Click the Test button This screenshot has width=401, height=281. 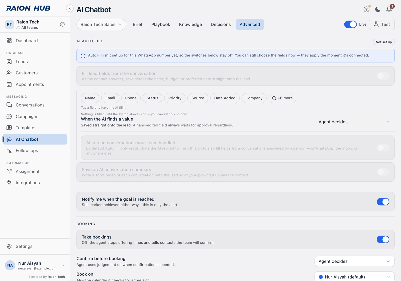(382, 24)
